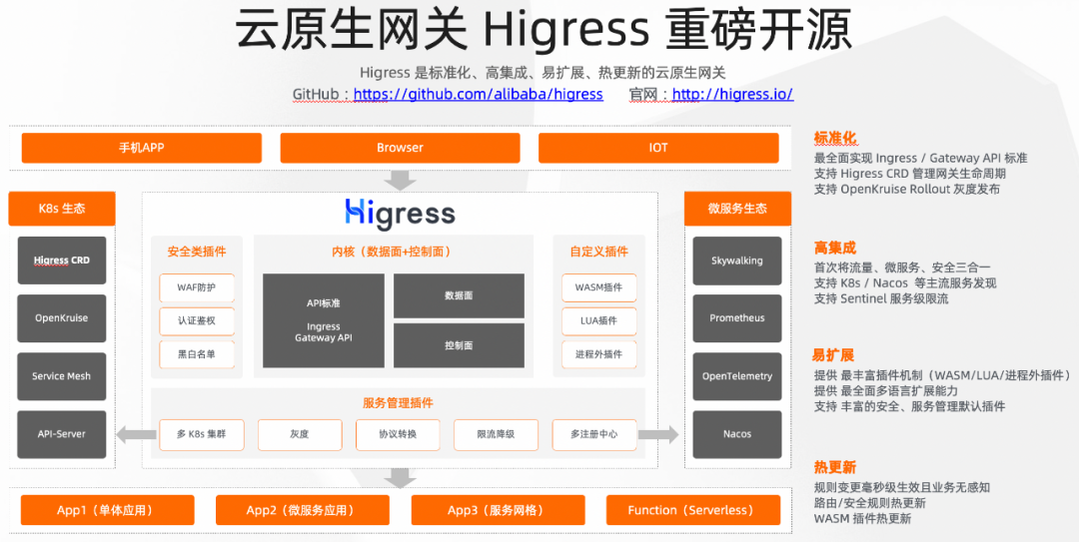1079x542 pixels.
Task: Open the higress.io official site link
Action: (x=733, y=94)
